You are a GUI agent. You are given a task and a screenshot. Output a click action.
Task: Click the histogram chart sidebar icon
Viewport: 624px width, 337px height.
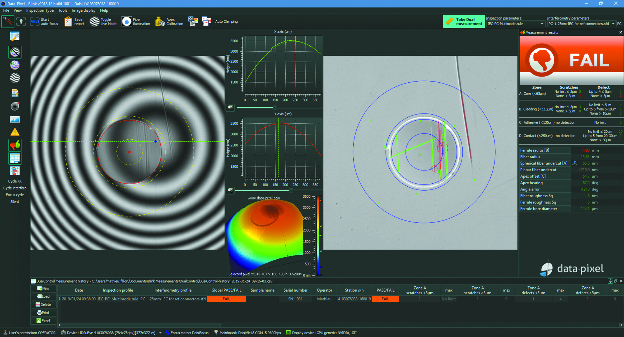tap(15, 119)
